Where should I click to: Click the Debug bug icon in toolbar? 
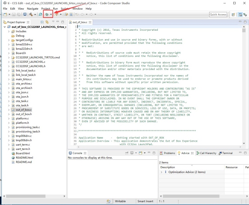pos(47,14)
